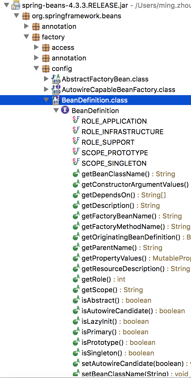This screenshot has width=191, height=378.
Task: Click the BeanDefinition interface icon
Action: click(65, 111)
